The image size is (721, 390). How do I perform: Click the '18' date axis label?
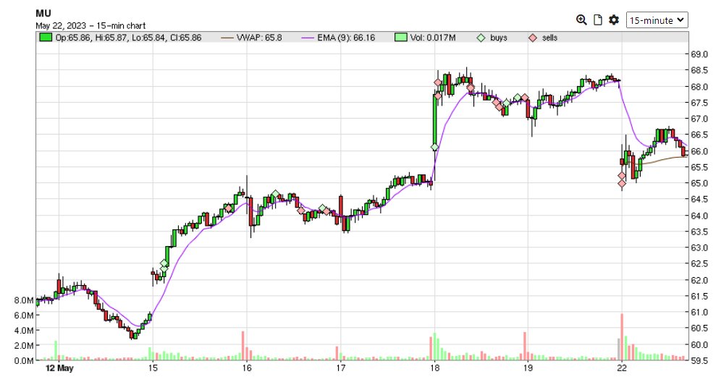434,368
